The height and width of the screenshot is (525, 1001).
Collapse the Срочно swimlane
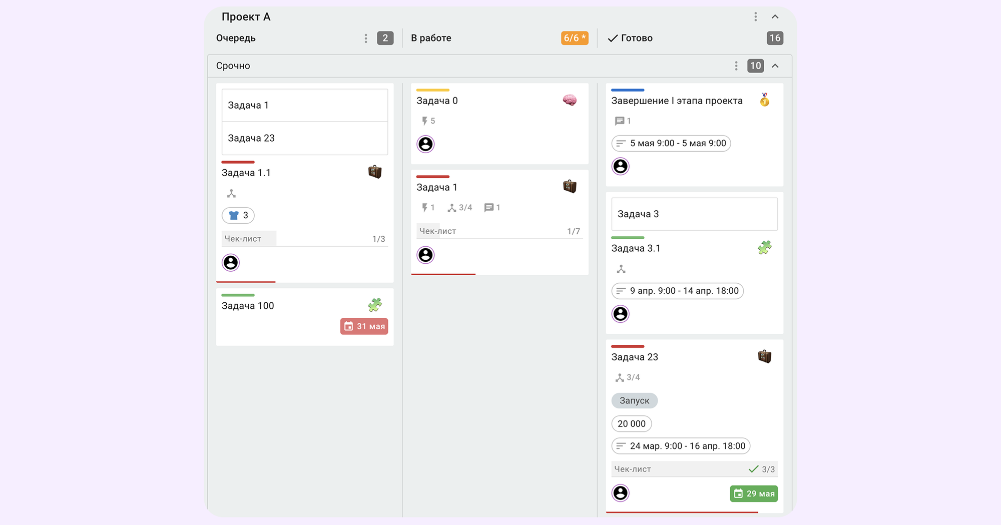775,66
